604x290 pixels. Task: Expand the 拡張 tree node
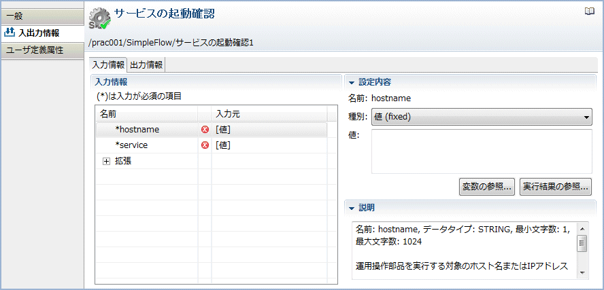point(106,162)
